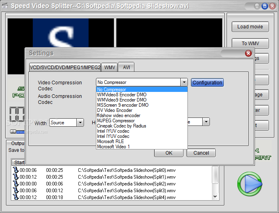279x213 pixels.
Task: Switch to WMV tab
Action: click(110, 68)
